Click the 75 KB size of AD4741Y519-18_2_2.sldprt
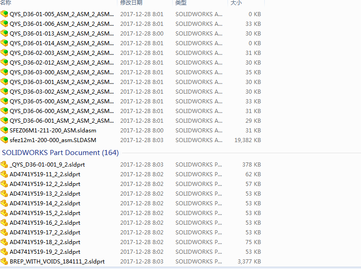This screenshot has height=269, width=361. coord(253,242)
